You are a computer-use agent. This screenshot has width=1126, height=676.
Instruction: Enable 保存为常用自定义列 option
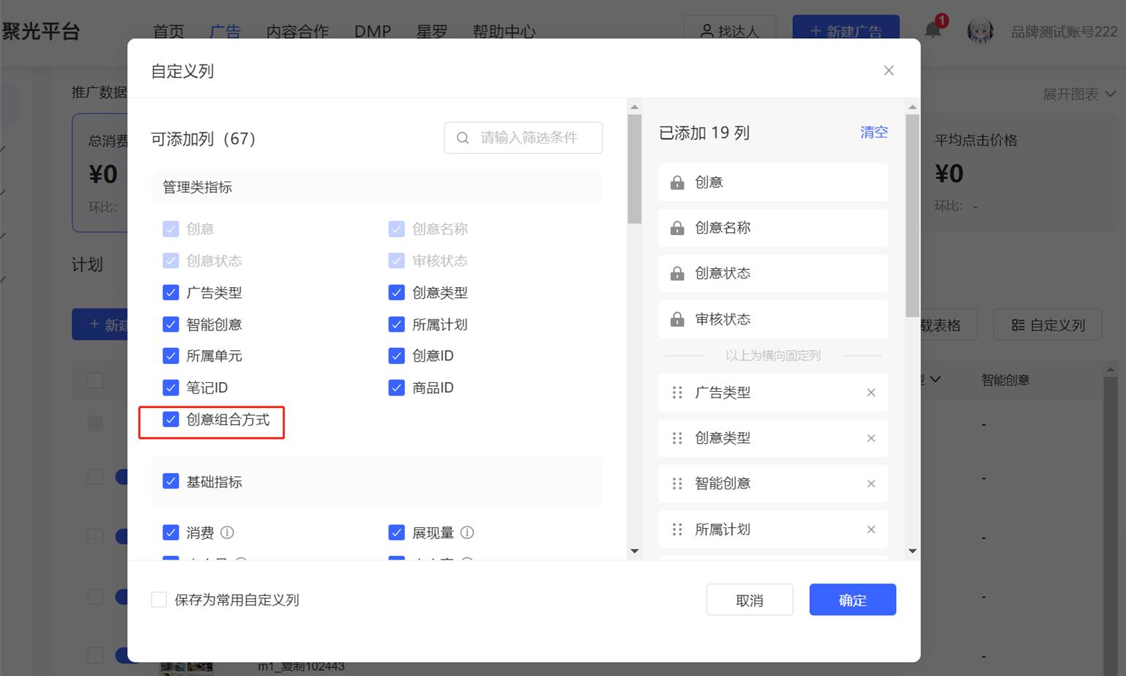pyautogui.click(x=160, y=599)
